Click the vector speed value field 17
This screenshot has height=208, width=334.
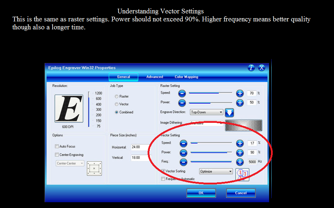[252, 143]
